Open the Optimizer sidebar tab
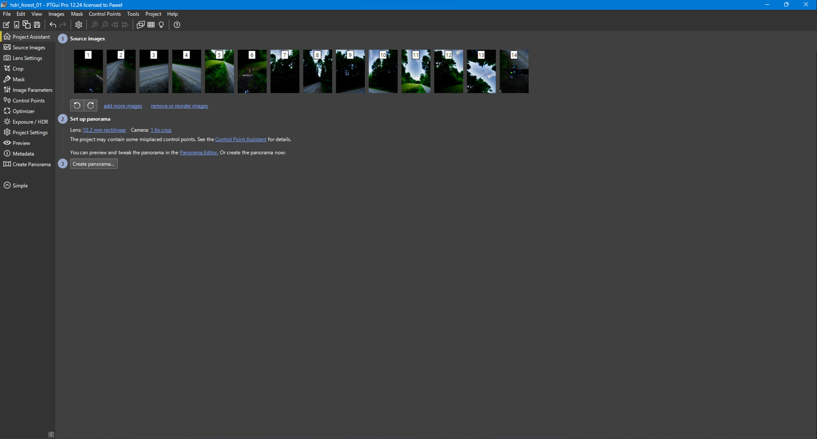The width and height of the screenshot is (817, 439). [x=27, y=111]
